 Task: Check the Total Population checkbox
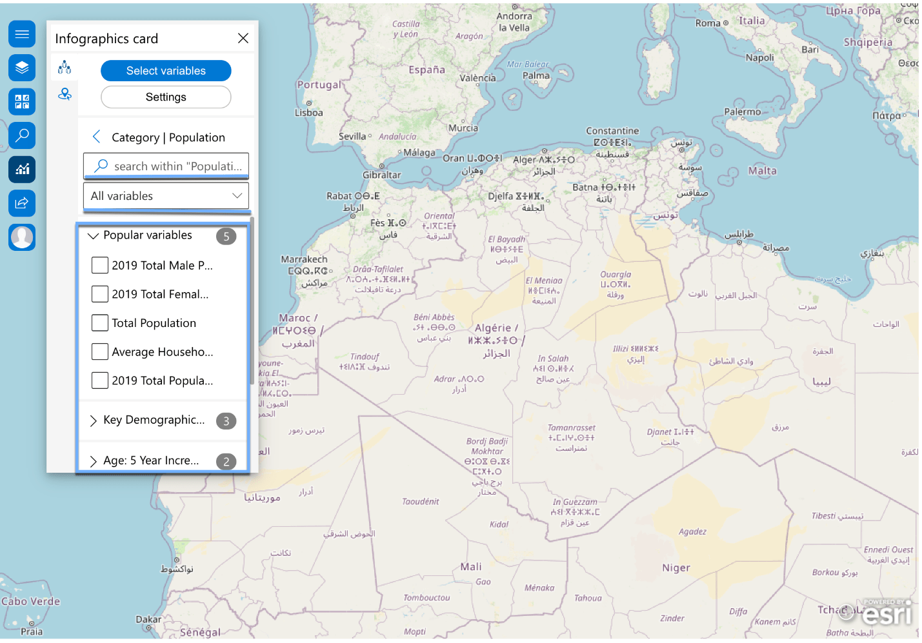100,323
